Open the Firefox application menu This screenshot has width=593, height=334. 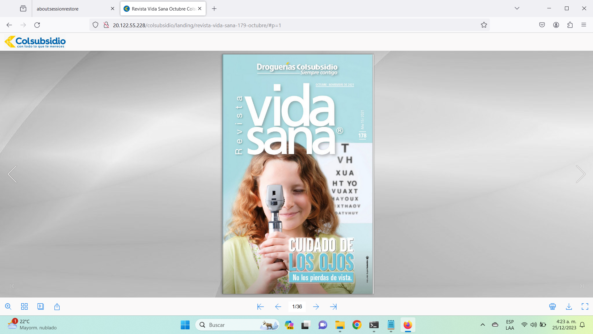click(x=584, y=25)
